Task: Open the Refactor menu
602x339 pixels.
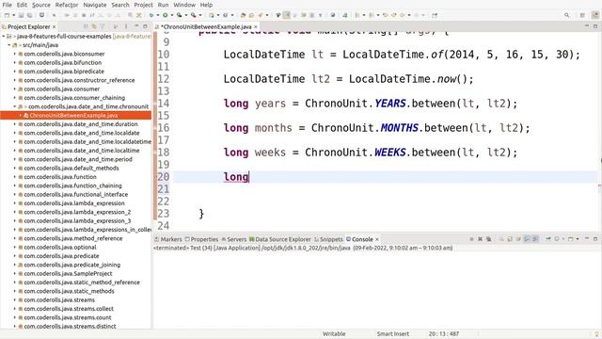Action: pos(67,5)
